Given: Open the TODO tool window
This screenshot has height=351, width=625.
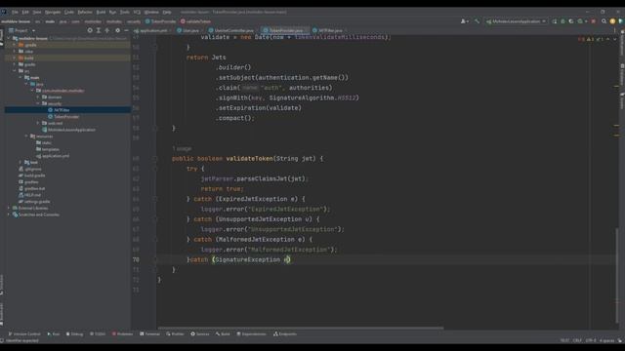Looking at the screenshot, I should tap(98, 333).
